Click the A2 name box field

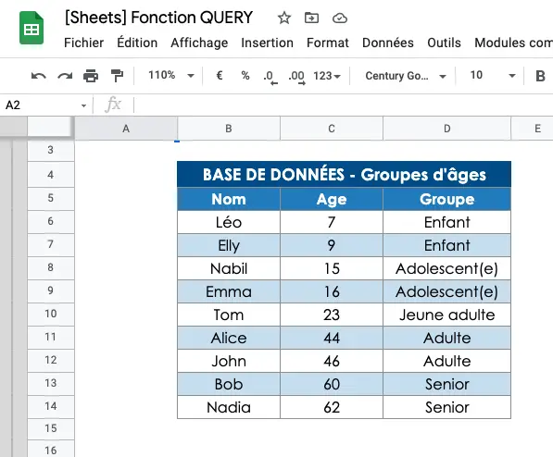click(45, 105)
